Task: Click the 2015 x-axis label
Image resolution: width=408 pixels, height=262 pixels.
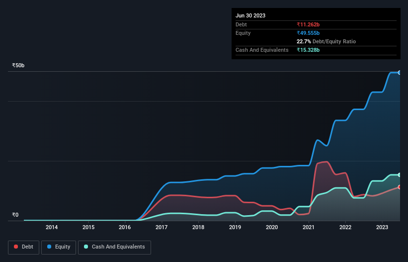Action: tap(88, 227)
